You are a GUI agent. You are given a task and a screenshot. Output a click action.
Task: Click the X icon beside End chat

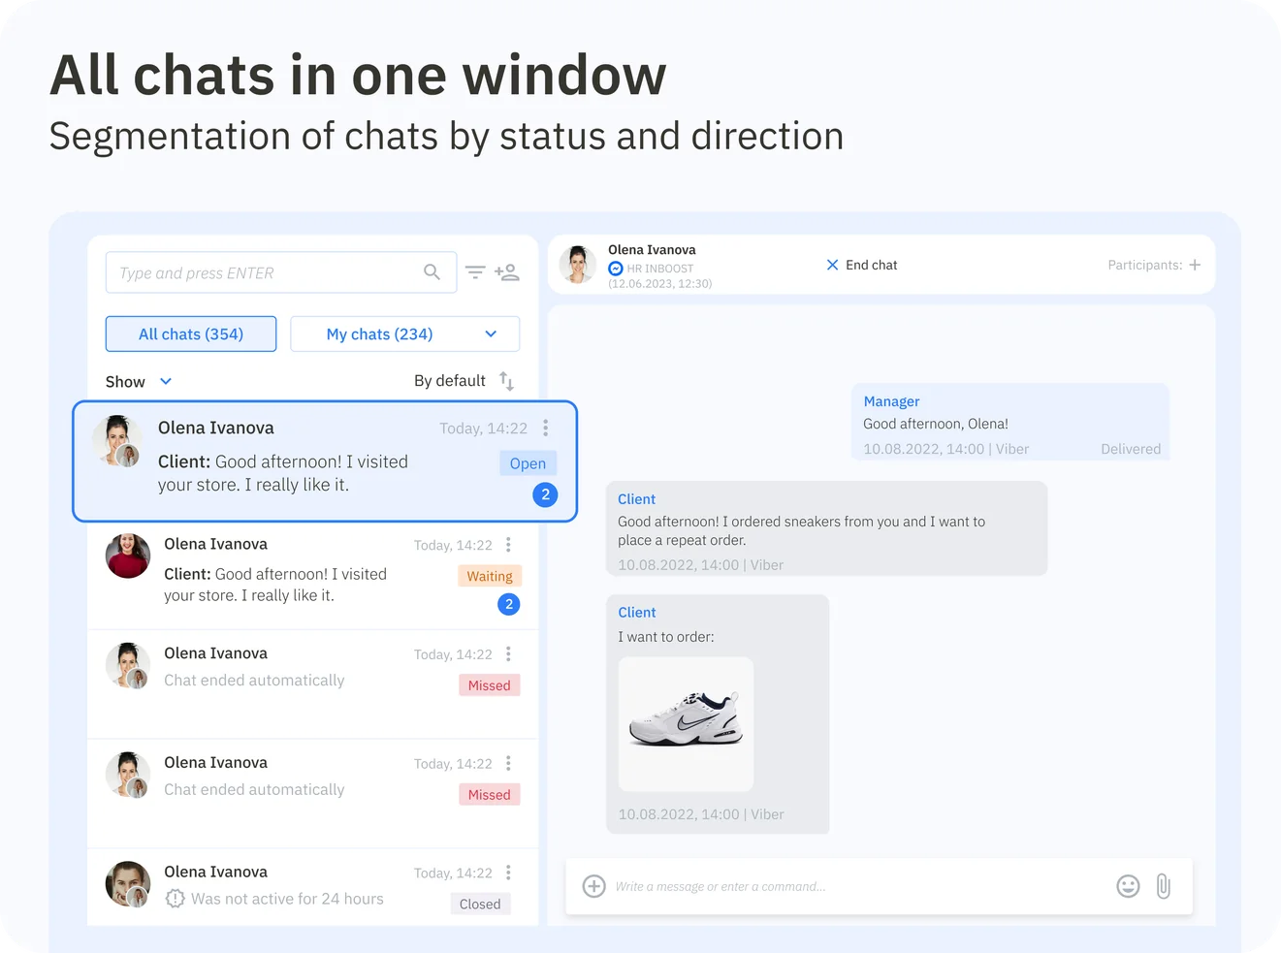(832, 265)
